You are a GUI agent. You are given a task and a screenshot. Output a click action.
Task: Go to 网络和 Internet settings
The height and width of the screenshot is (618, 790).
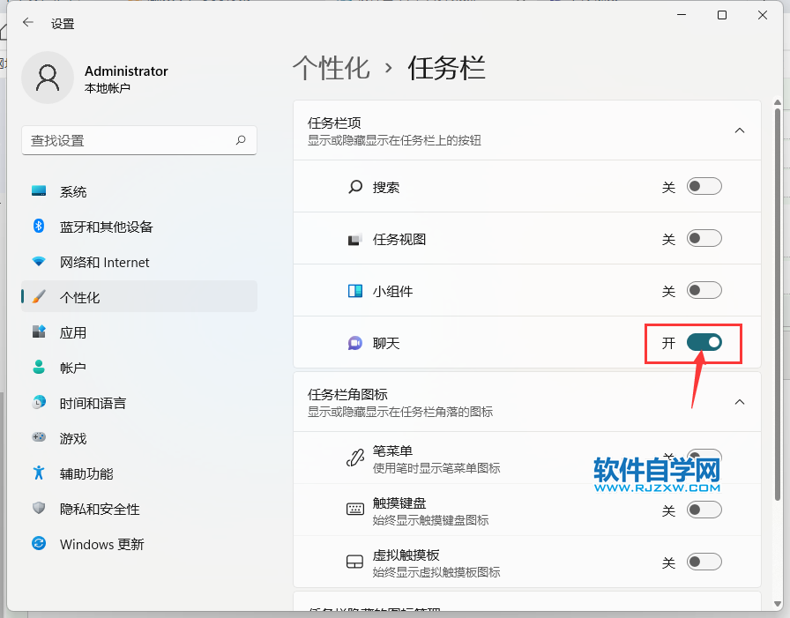[x=104, y=262]
